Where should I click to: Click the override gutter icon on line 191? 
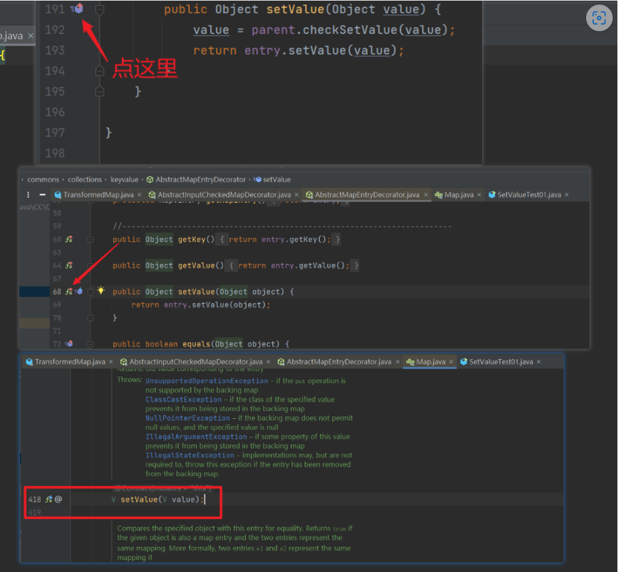pyautogui.click(x=77, y=8)
